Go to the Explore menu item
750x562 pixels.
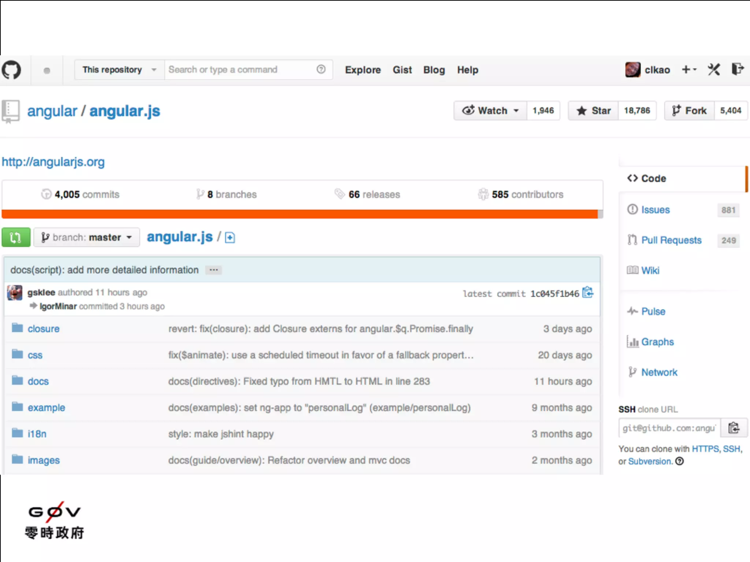coord(363,70)
